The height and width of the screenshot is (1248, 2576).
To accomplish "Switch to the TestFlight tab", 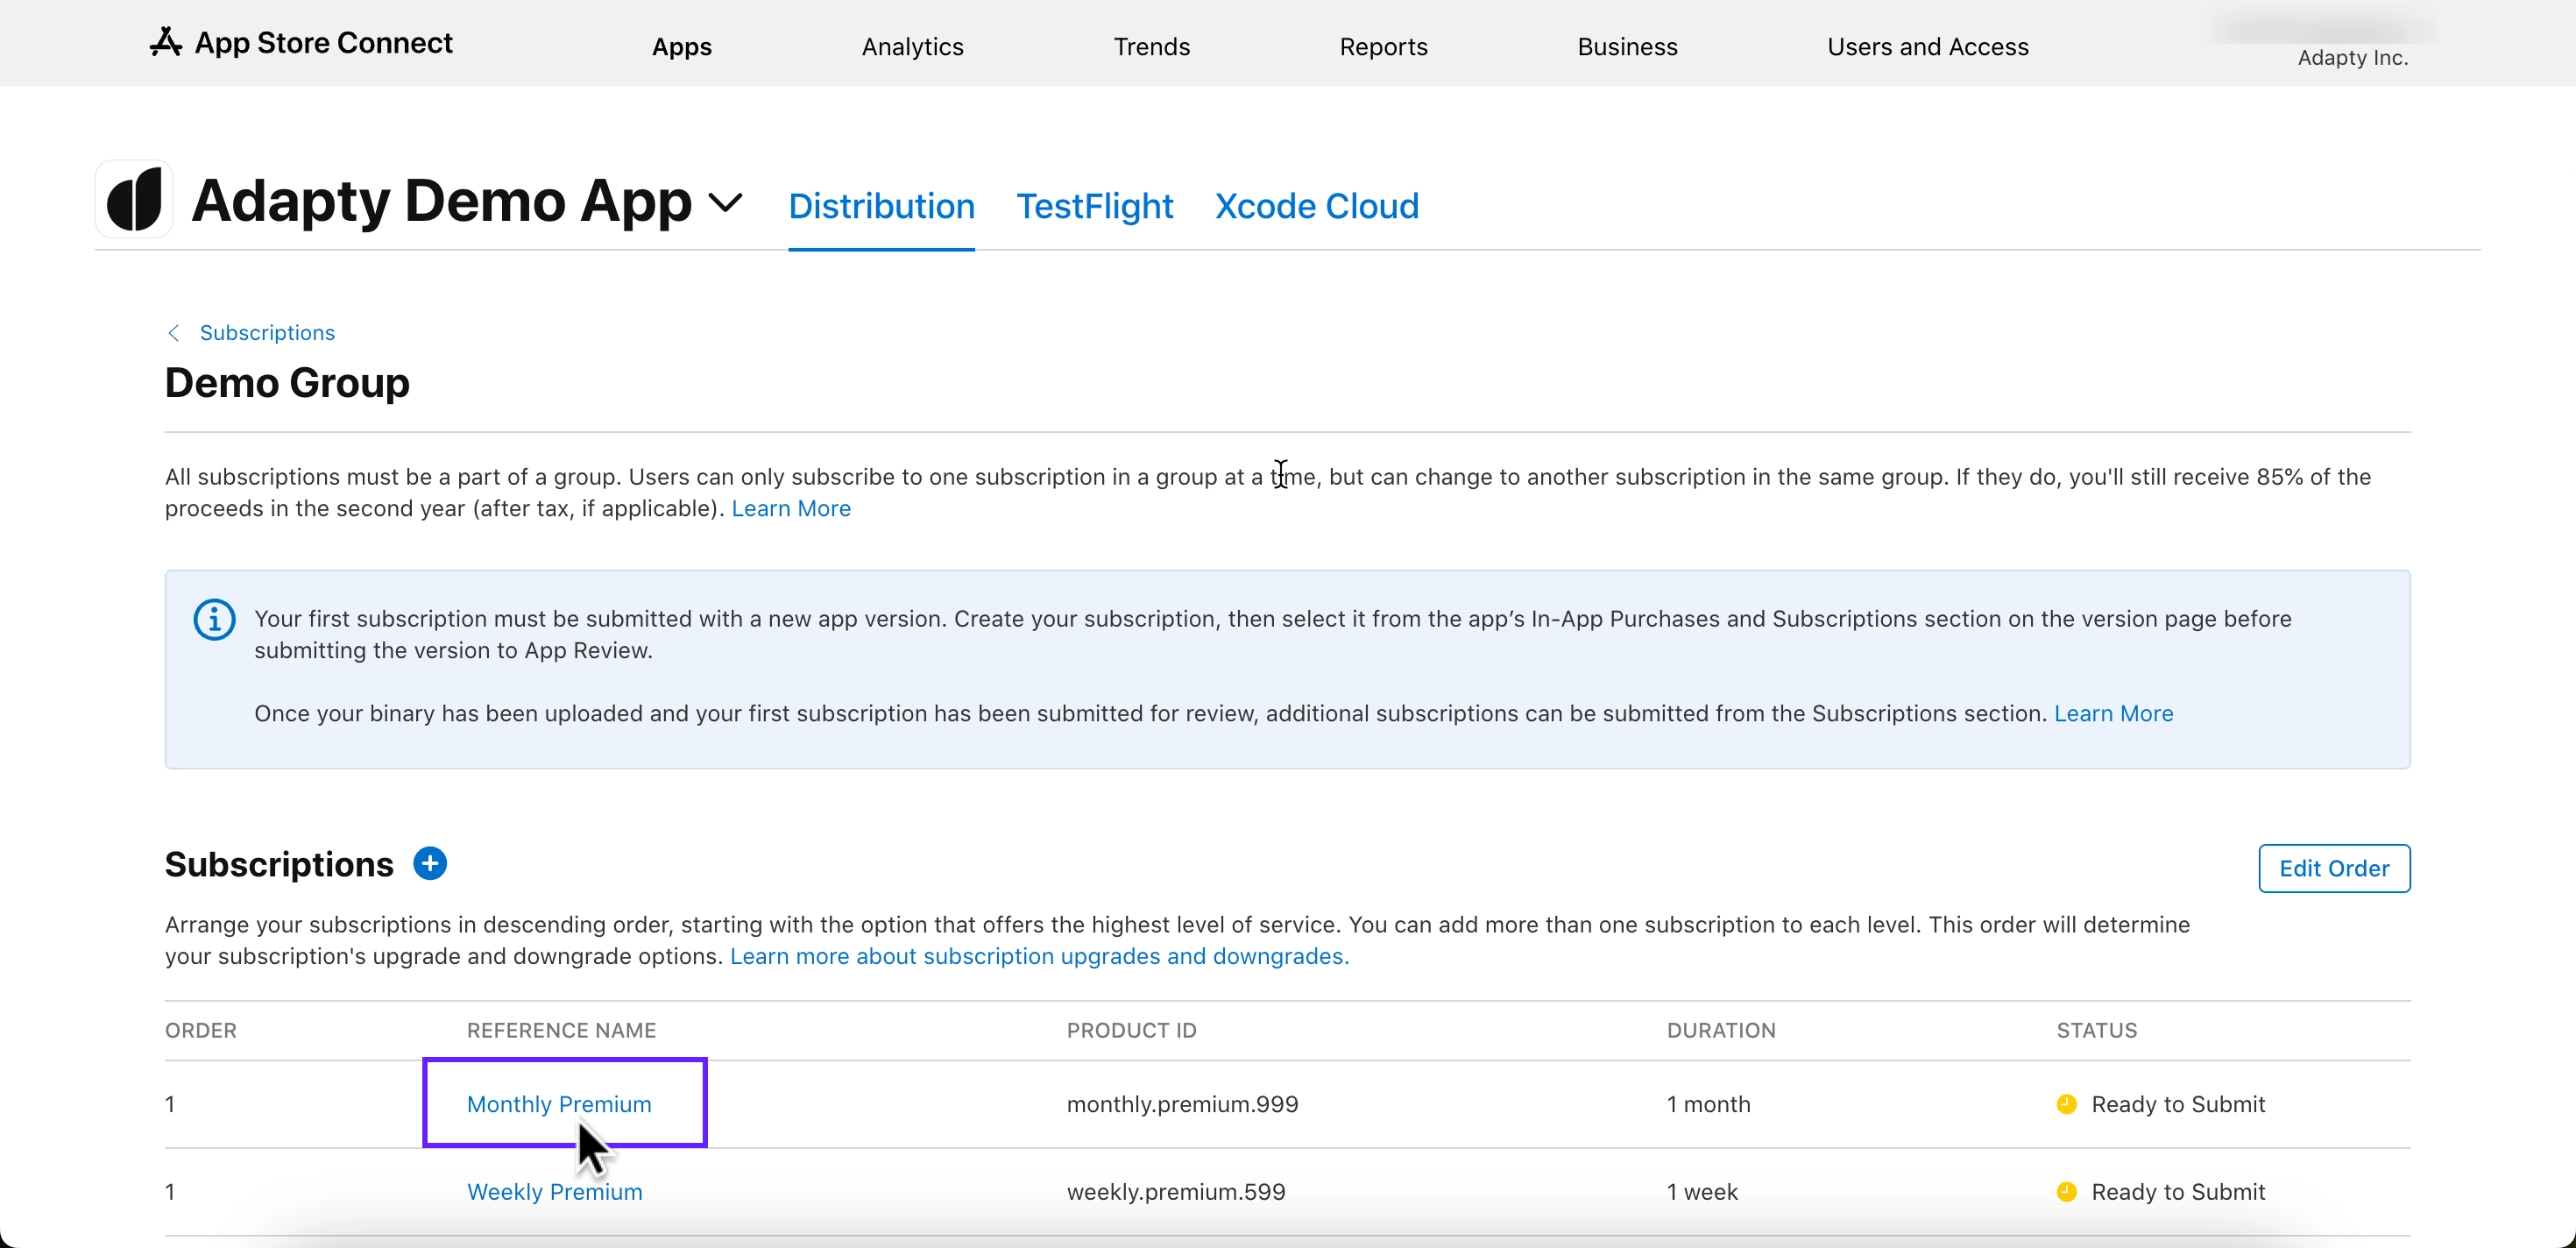I will point(1094,206).
